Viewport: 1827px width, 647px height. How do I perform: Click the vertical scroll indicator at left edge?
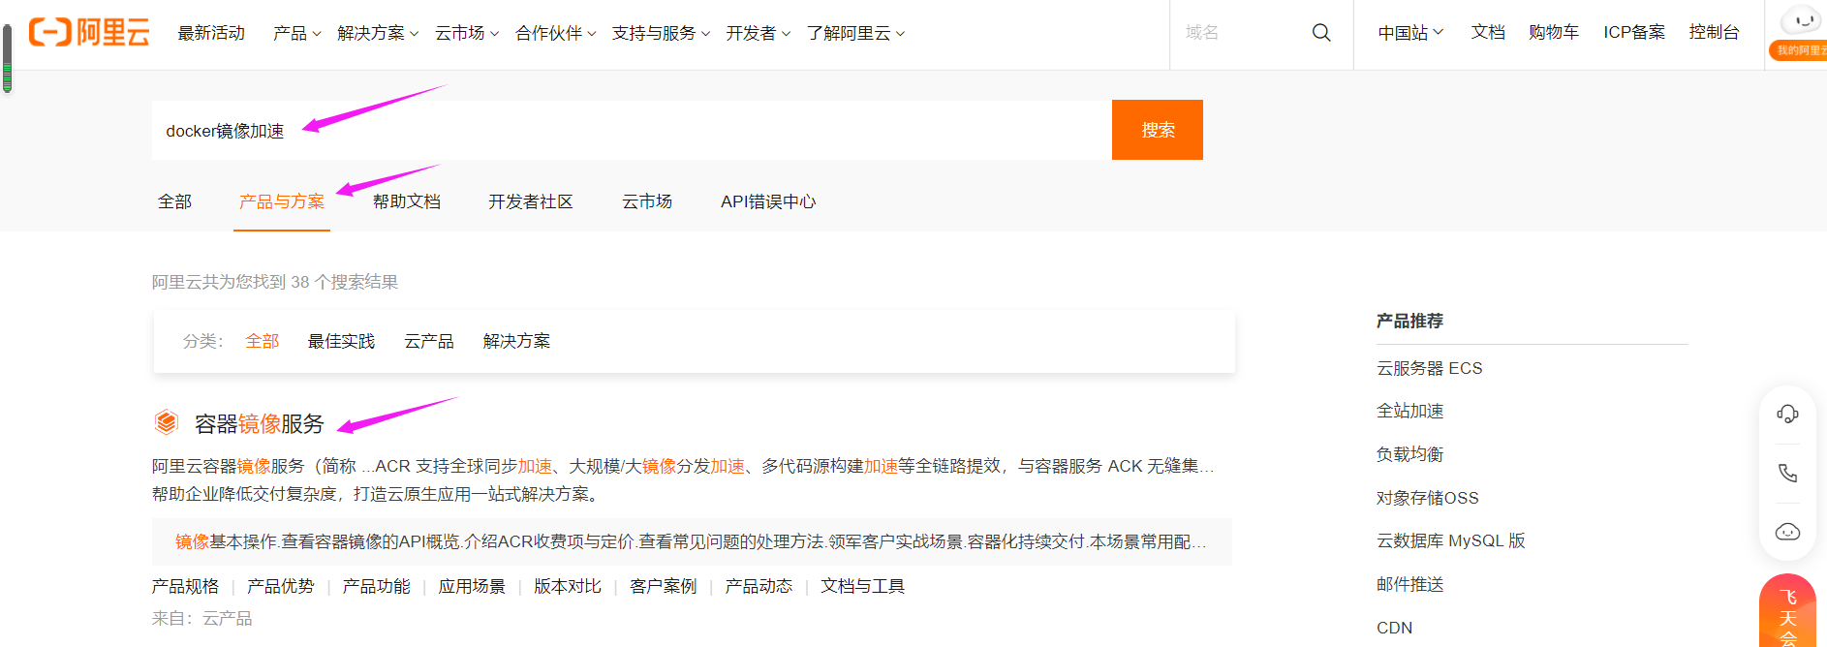click(x=7, y=59)
